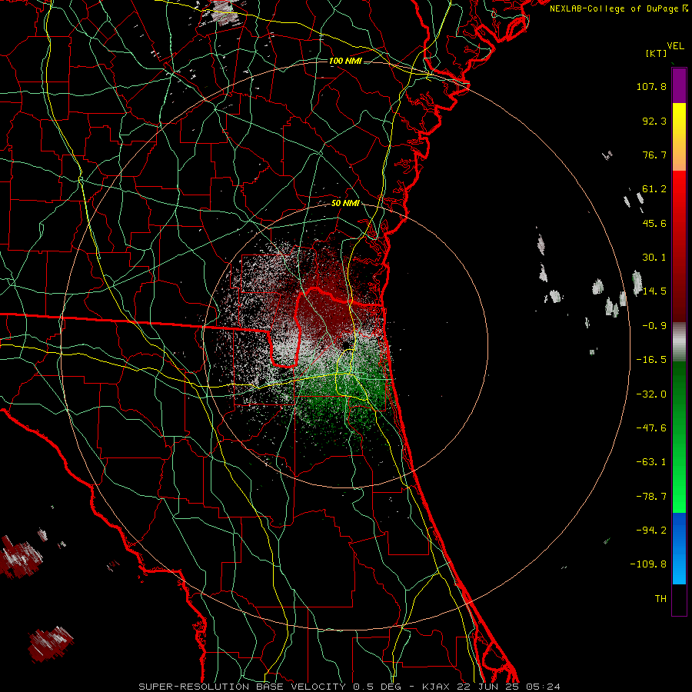
Task: Pick the gray near-zero segment of the color bar
Action: click(679, 341)
